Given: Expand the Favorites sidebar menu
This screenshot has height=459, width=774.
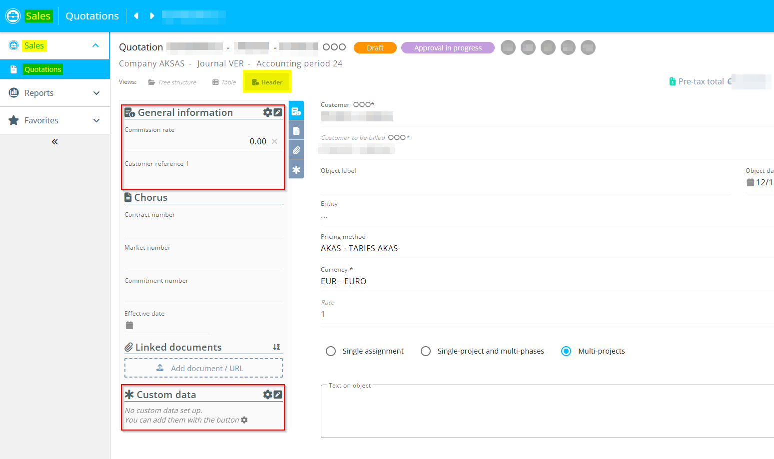Looking at the screenshot, I should click(x=96, y=120).
